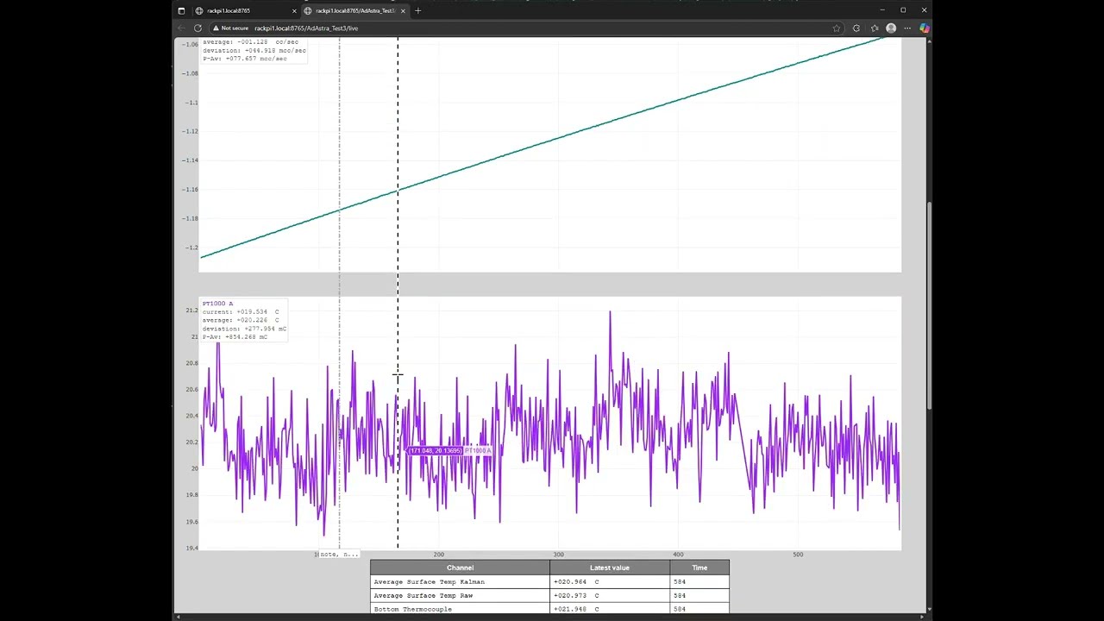View the Not secure site information
Image resolution: width=1104 pixels, height=621 pixels.
231,28
